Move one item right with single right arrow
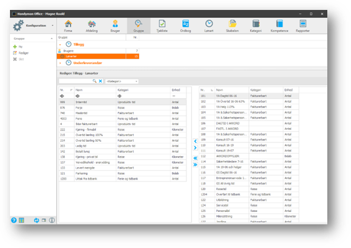This screenshot has height=248, width=351. 195,148
